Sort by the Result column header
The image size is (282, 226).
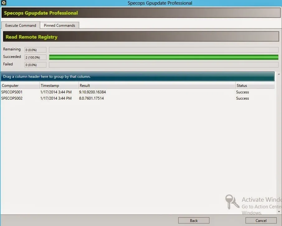[x=157, y=86]
